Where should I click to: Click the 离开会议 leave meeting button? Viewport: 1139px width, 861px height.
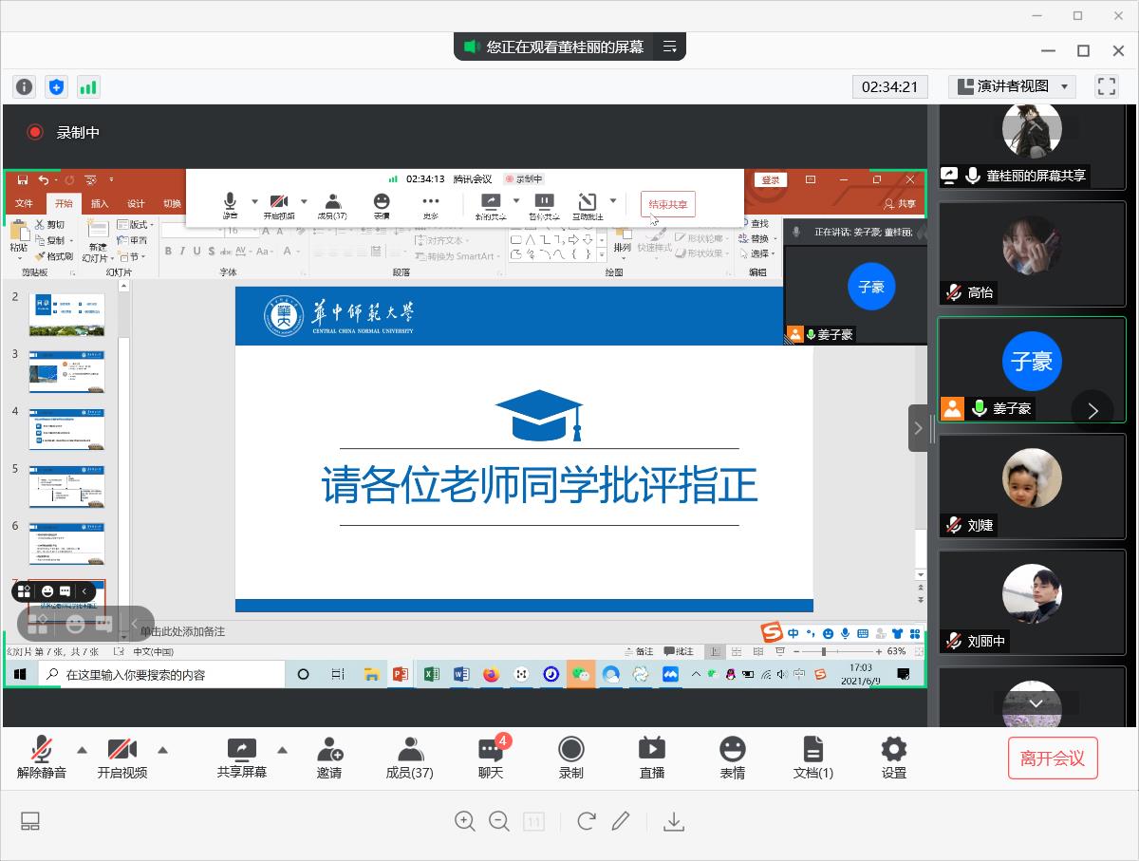(1052, 758)
